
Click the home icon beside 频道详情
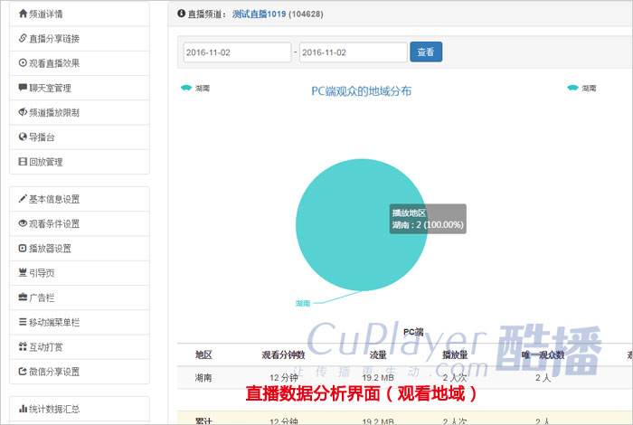(x=23, y=14)
